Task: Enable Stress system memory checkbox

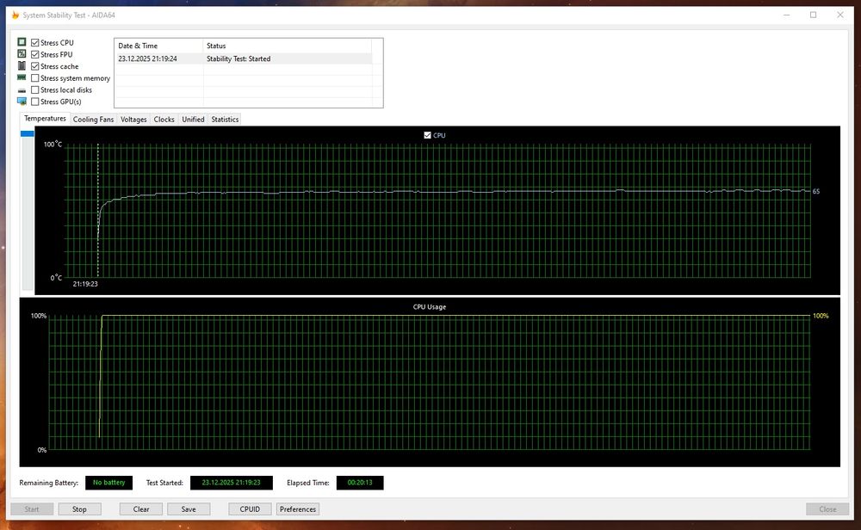Action: click(35, 78)
